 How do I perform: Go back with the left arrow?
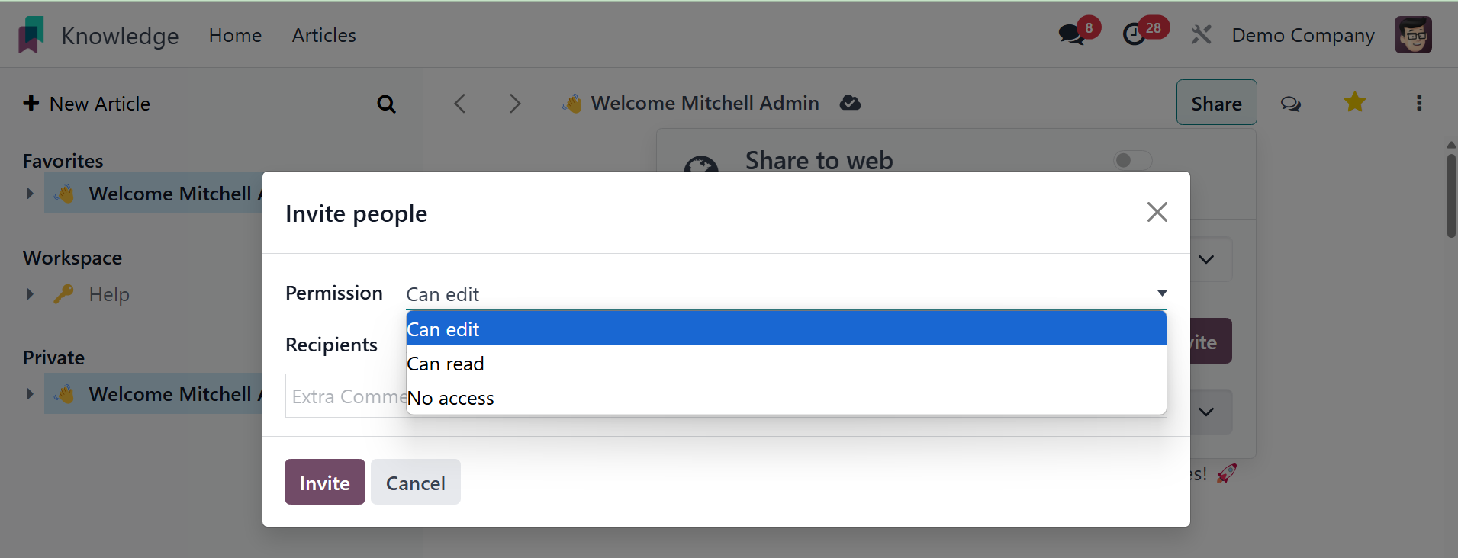[460, 104]
